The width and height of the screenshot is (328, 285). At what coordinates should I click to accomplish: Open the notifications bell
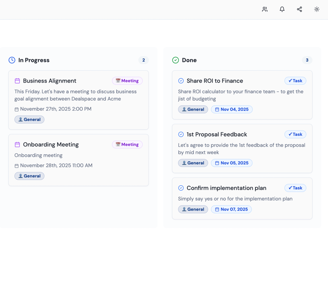pyautogui.click(x=282, y=9)
